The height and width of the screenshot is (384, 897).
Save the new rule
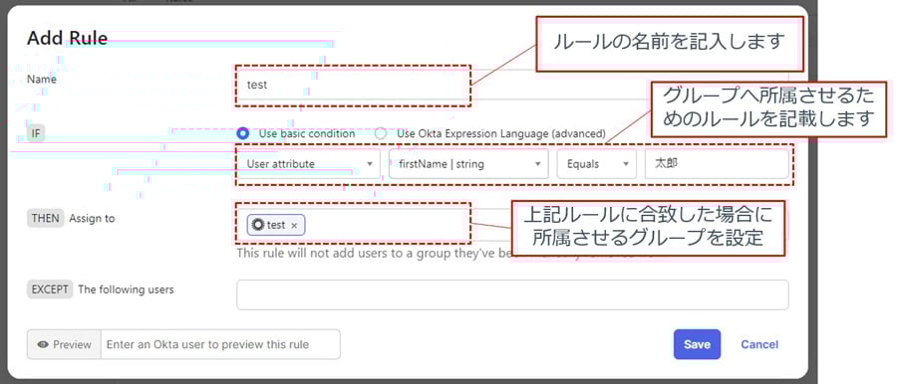(x=697, y=344)
